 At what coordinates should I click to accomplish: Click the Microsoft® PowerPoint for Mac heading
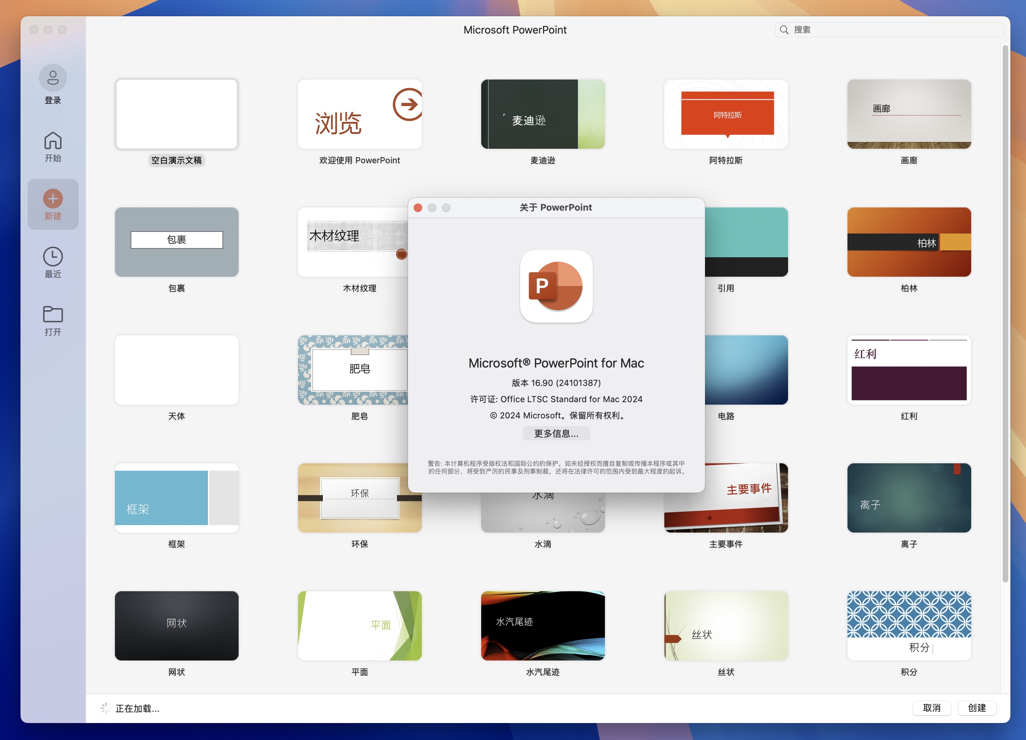pyautogui.click(x=556, y=363)
